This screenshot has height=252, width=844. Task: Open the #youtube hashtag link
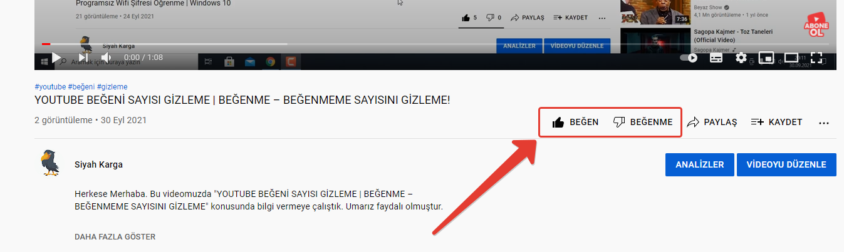point(50,86)
